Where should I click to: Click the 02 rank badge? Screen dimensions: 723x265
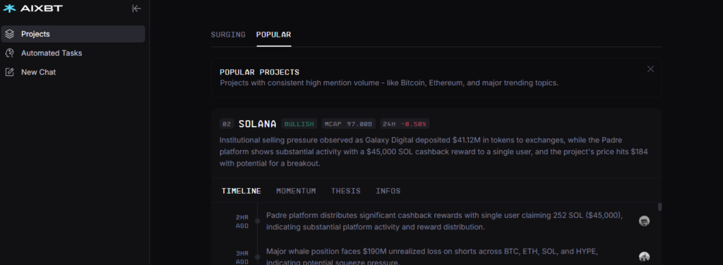(x=227, y=124)
